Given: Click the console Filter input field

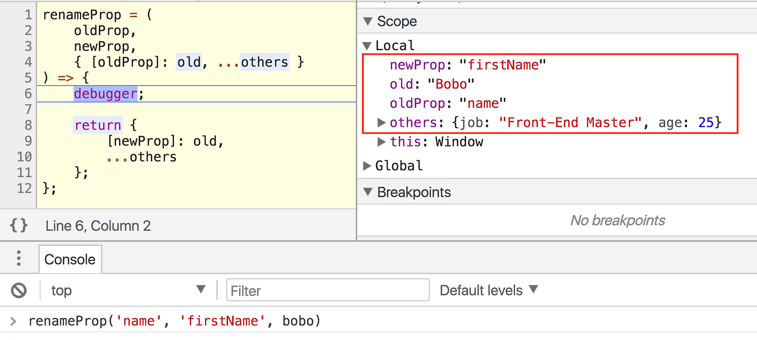Looking at the screenshot, I should [328, 290].
